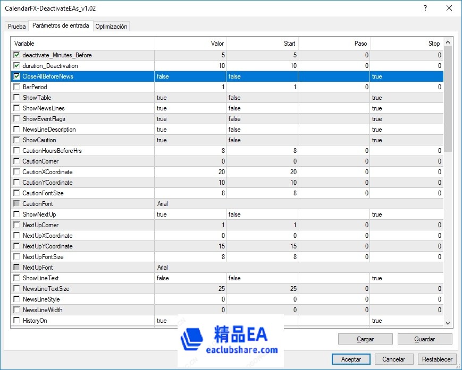
Task: Click the Guardar button
Action: (x=424, y=339)
